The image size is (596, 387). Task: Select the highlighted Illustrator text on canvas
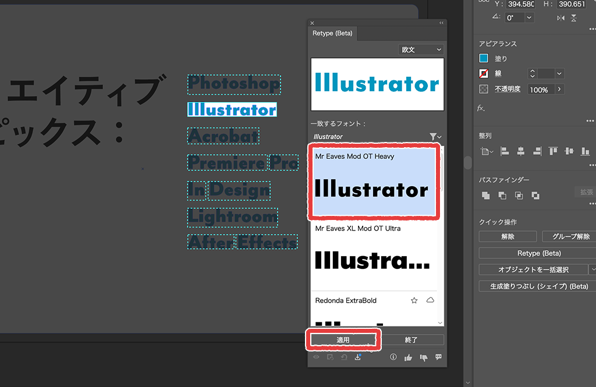pyautogui.click(x=232, y=109)
